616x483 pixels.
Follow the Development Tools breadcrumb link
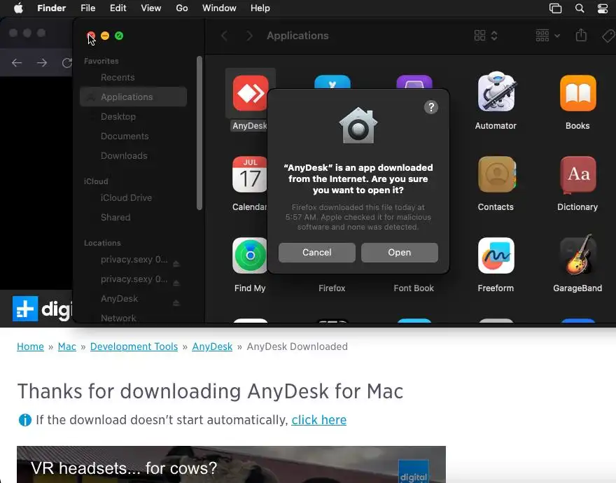tap(134, 346)
